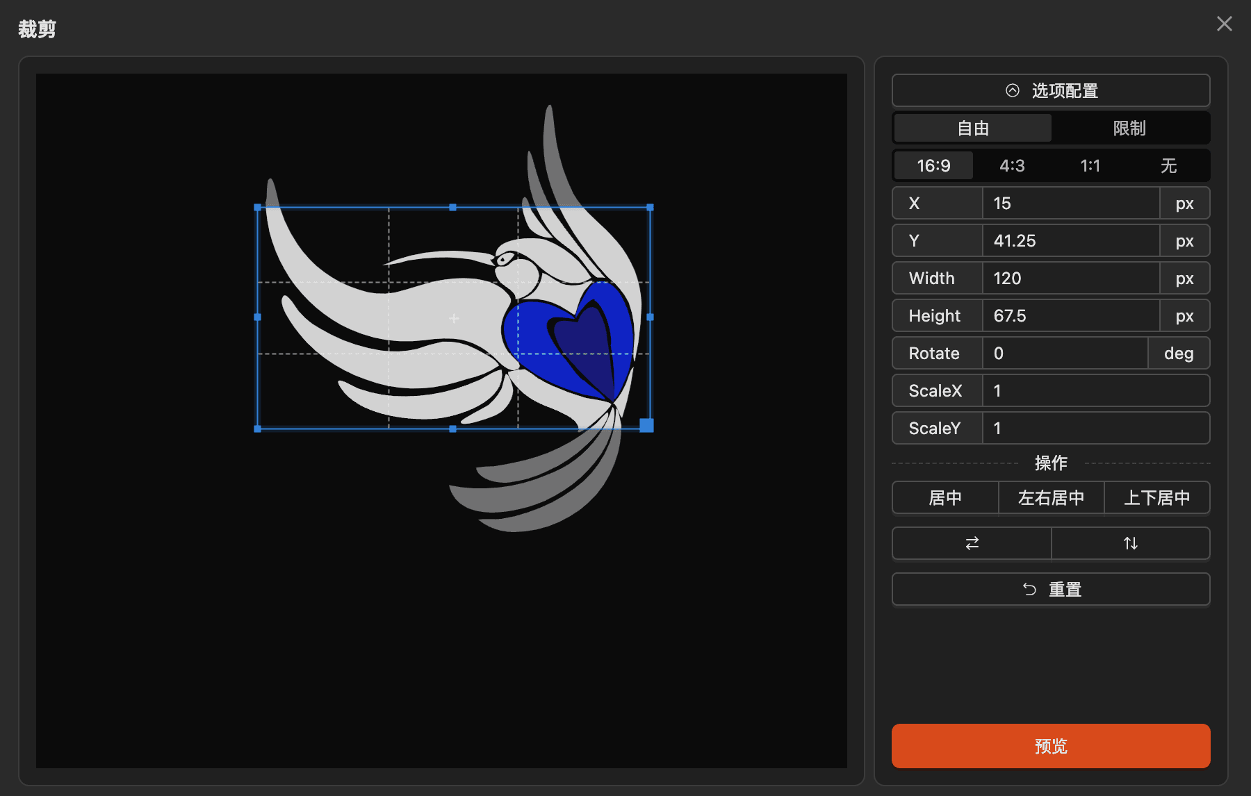Click the crop box center crosshair
The height and width of the screenshot is (796, 1251).
(454, 318)
